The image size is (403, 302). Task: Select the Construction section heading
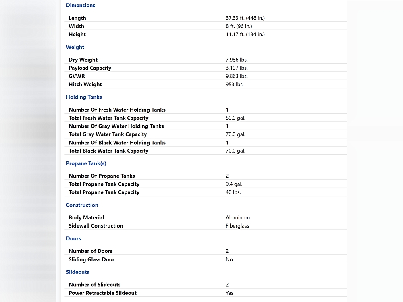(82, 205)
